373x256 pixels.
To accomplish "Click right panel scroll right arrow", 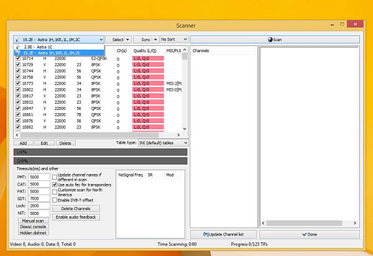I will click(x=355, y=223).
